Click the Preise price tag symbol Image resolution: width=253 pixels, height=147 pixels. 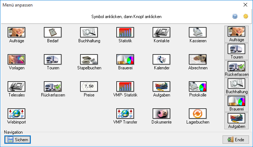89,86
